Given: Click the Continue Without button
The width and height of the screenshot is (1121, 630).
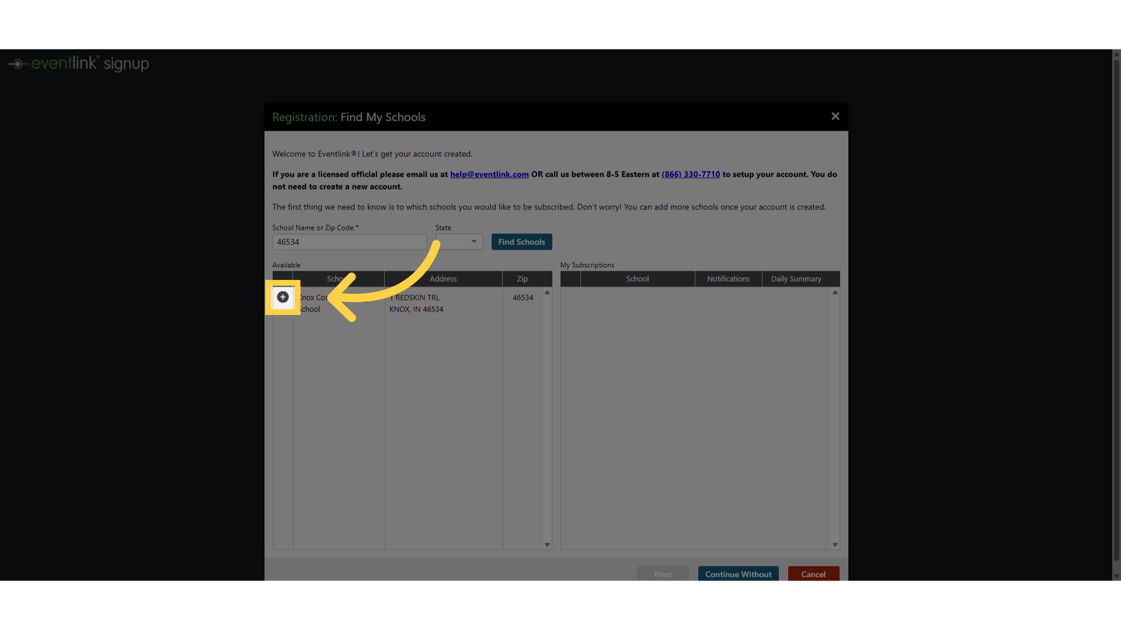Looking at the screenshot, I should tap(738, 574).
